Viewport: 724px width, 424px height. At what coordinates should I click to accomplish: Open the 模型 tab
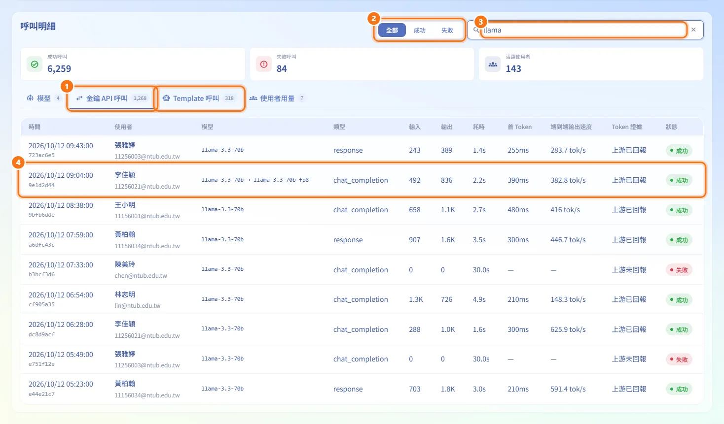(x=44, y=98)
